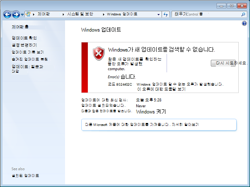
Task: Close the Windows Update window
Action: (x=242, y=6)
